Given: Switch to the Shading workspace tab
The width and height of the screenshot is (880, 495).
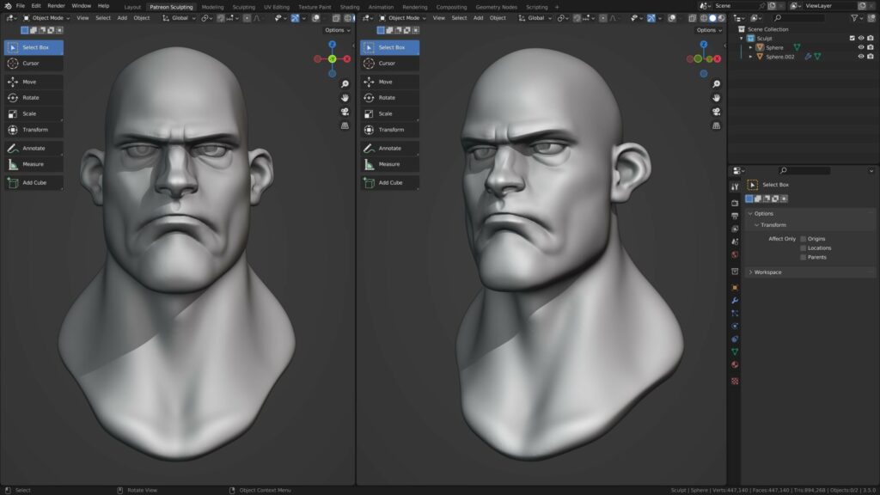Looking at the screenshot, I should click(349, 6).
